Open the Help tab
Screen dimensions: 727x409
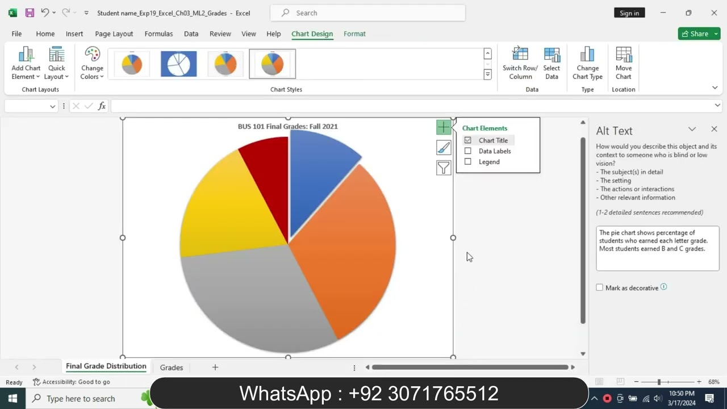pyautogui.click(x=274, y=34)
